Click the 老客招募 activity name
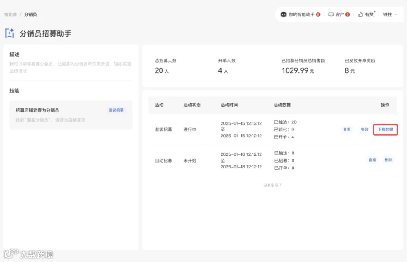 pyautogui.click(x=163, y=130)
